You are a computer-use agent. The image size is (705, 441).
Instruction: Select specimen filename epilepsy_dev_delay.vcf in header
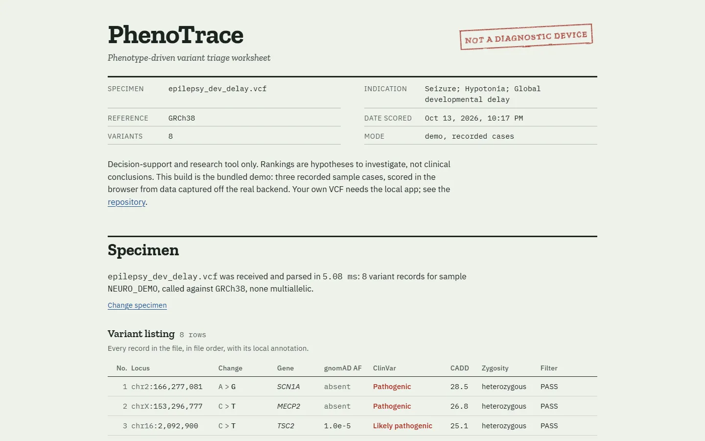click(217, 89)
